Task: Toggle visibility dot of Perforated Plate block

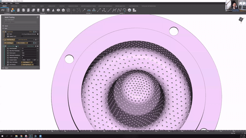Action: (38, 46)
